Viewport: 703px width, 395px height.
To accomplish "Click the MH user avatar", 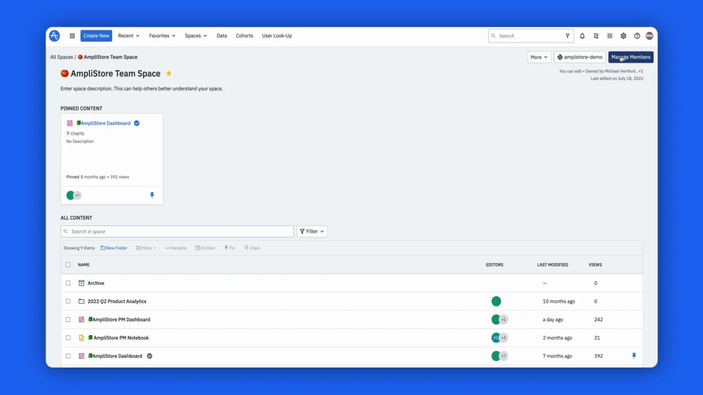I will 649,36.
